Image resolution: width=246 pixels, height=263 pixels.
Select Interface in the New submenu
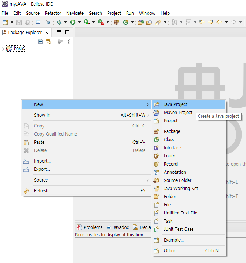pyautogui.click(x=189, y=147)
